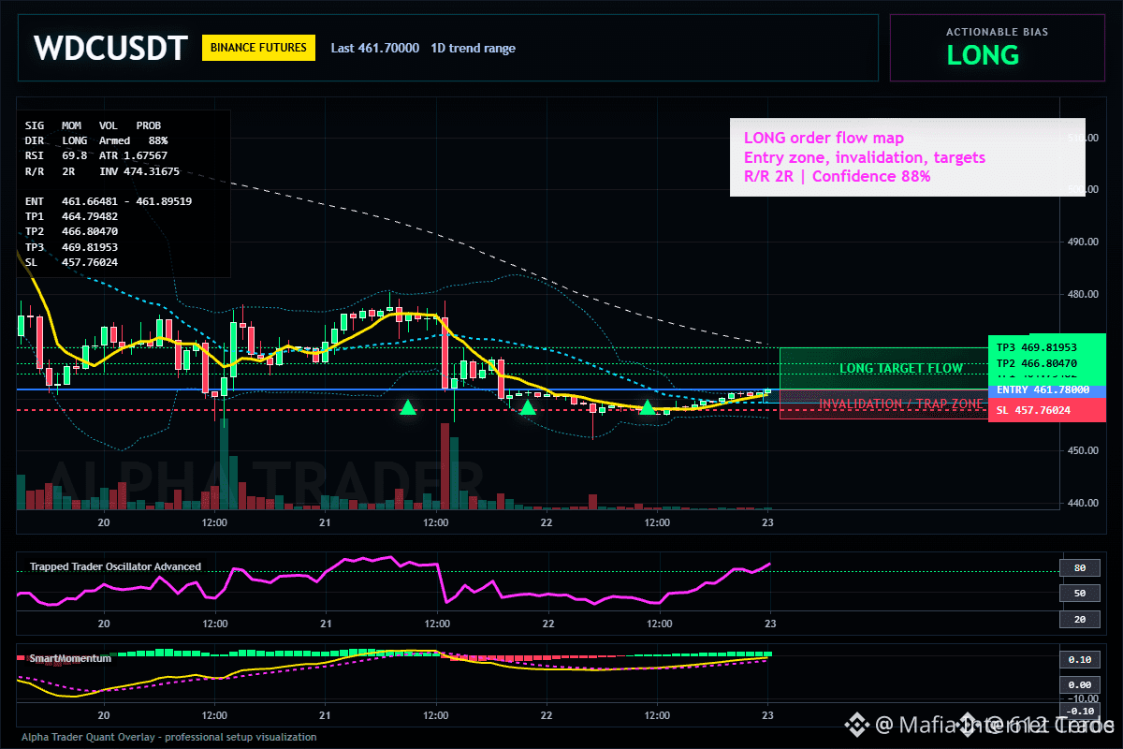
Task: Click the SmartMomentum indicator label
Action: click(70, 658)
